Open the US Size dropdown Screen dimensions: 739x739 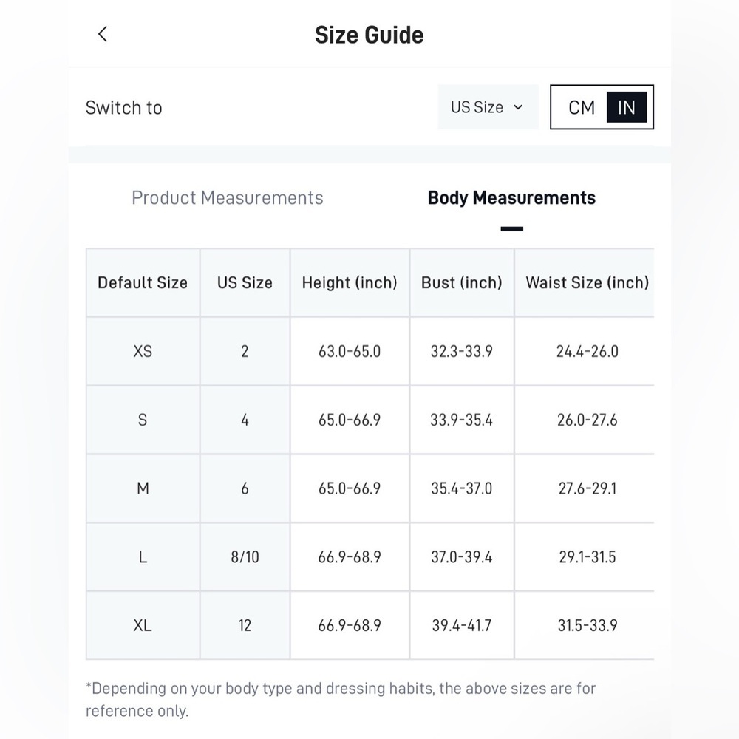coord(488,107)
